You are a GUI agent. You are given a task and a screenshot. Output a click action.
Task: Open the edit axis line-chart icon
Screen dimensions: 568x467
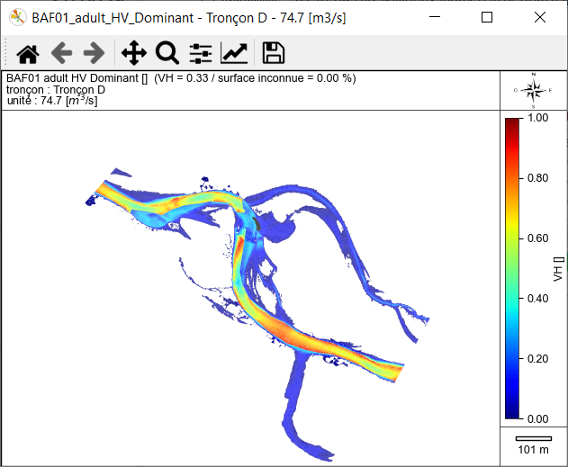[234, 53]
